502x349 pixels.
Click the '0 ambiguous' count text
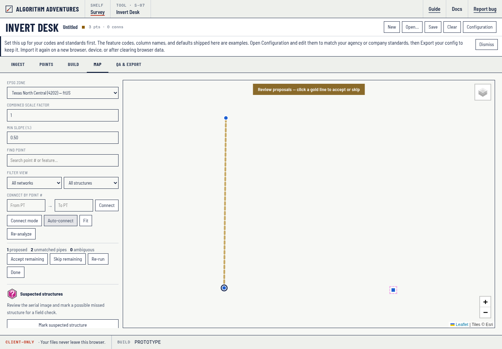pos(82,250)
